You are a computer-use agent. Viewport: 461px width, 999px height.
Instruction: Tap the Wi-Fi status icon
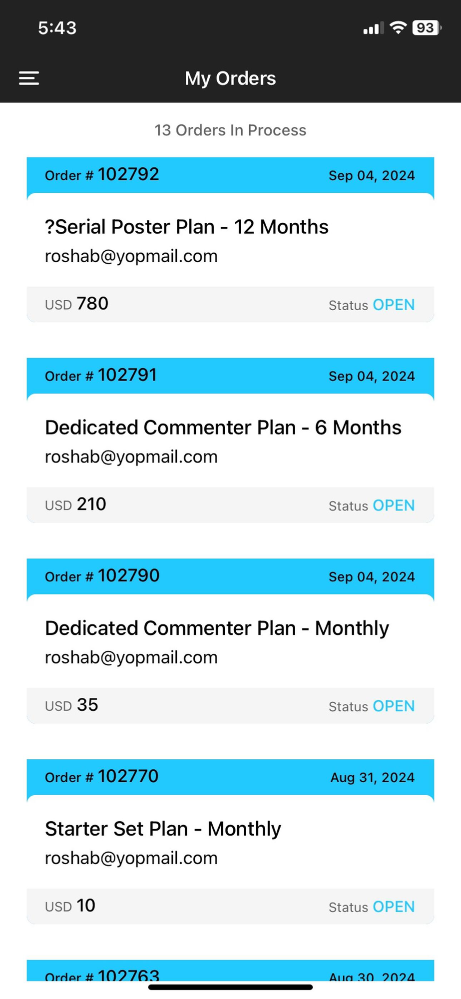398,27
